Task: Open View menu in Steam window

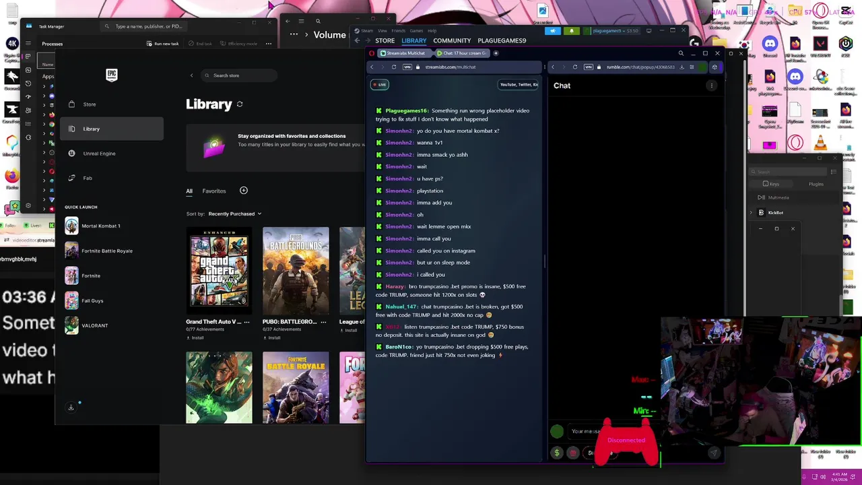Action: 382,30
